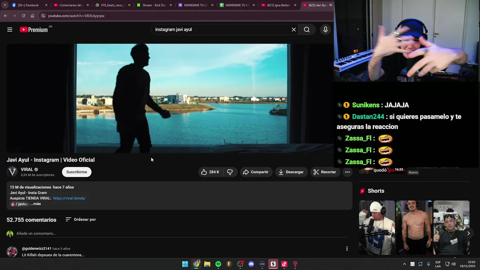This screenshot has width=480, height=270.
Task: Advance the Shorts shelf with next arrow
Action: click(468, 233)
